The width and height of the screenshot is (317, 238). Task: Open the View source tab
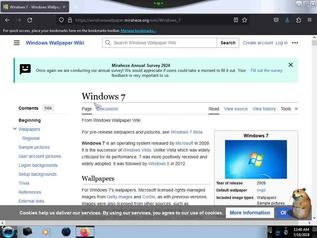click(236, 109)
